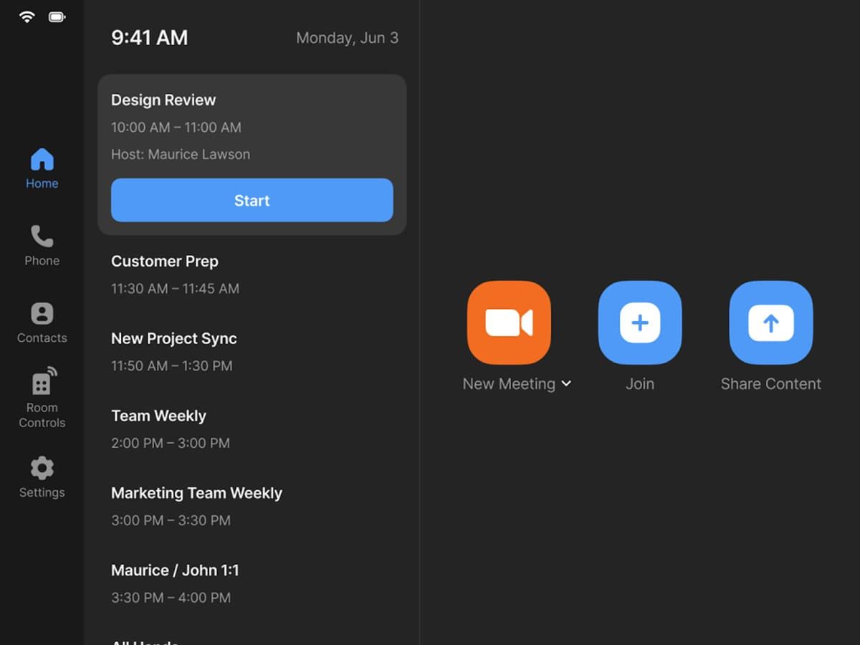Tap the Share Content arrow icon
Image resolution: width=860 pixels, height=645 pixels.
pos(770,322)
